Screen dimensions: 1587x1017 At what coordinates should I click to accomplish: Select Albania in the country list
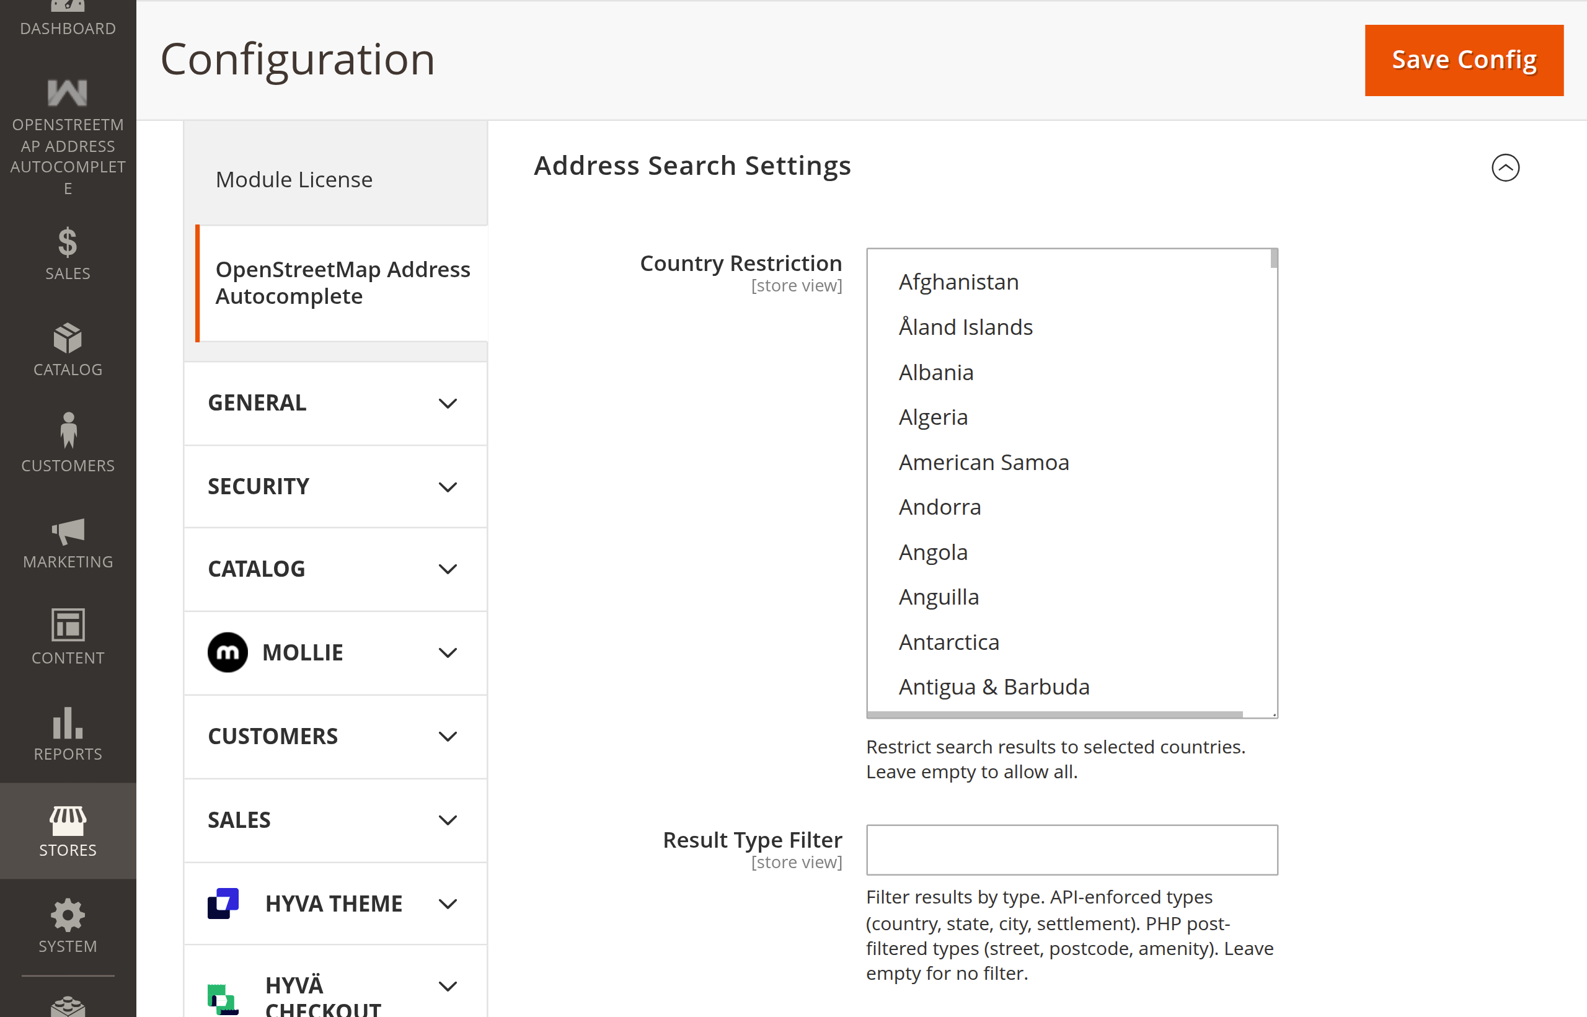935,373
